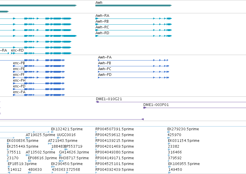The height and width of the screenshot is (174, 246).
Task: Click the RP004139215.5prime EST label
Action: tap(114, 141)
